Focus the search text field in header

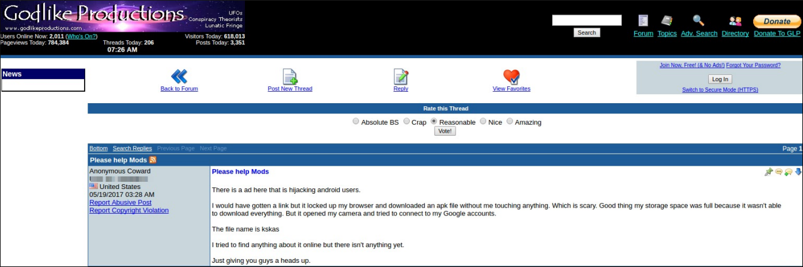[x=587, y=20]
